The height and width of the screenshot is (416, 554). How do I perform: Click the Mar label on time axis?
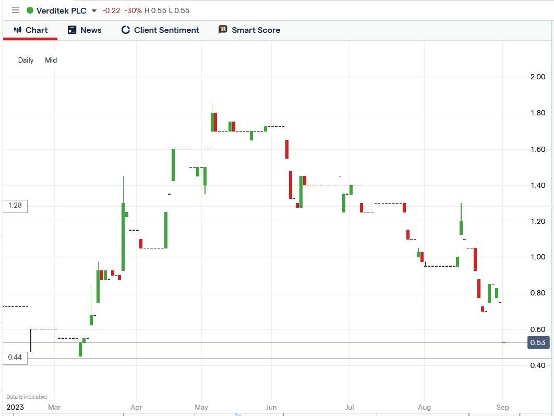54,407
